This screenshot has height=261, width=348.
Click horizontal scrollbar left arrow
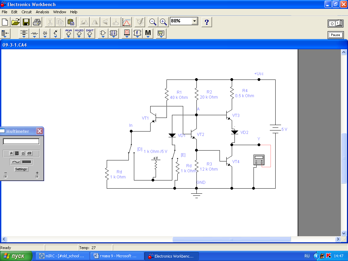tap(4, 239)
